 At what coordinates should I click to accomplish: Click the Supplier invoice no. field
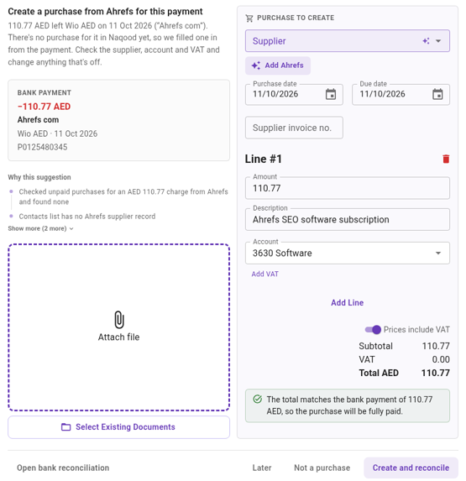[294, 128]
